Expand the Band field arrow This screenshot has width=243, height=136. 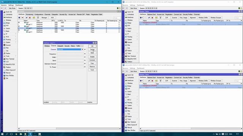[85, 60]
